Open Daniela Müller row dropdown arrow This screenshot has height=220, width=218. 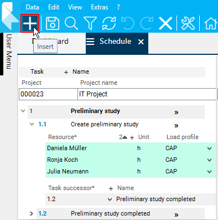(x=209, y=149)
